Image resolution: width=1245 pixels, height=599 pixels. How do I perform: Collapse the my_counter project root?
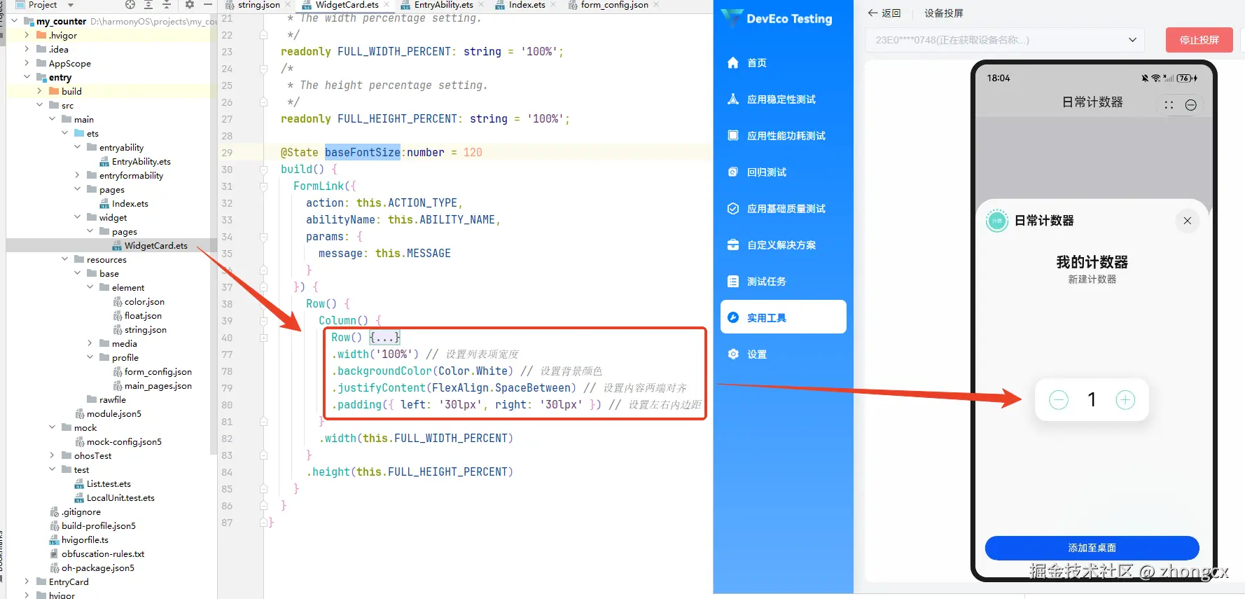coord(15,21)
